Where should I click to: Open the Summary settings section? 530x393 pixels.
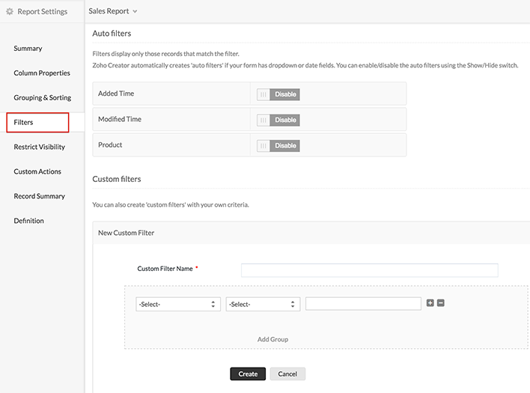tap(28, 49)
